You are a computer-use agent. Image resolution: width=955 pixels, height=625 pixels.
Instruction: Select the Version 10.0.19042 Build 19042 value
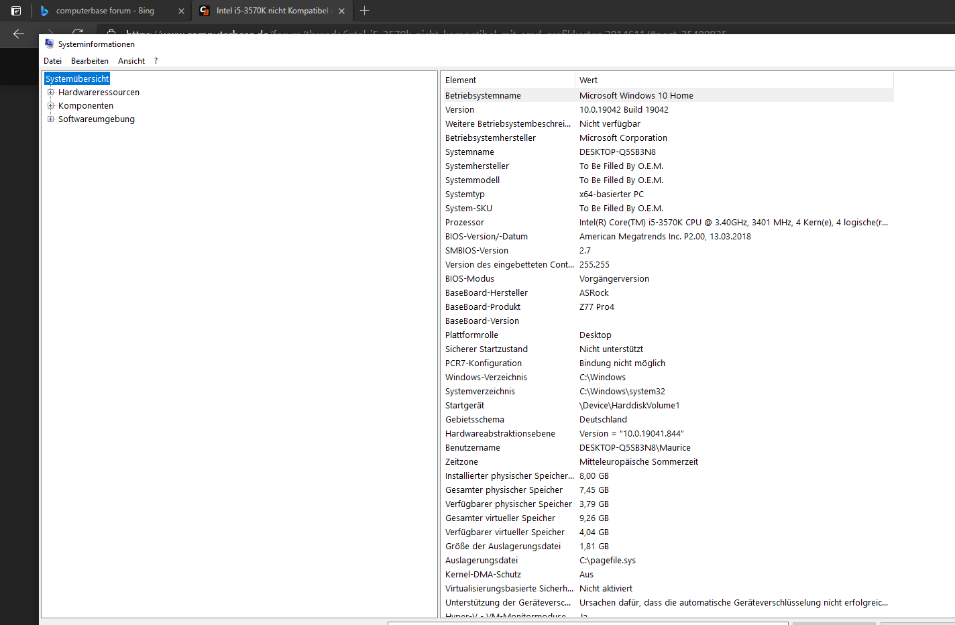point(624,110)
